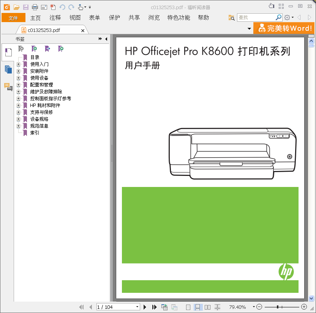Open the bookmarks side panel icon

point(8,52)
